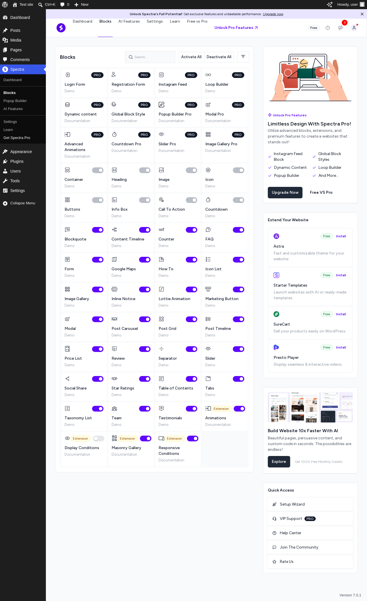
Task: Click the FAQ block icon
Action: point(208,230)
